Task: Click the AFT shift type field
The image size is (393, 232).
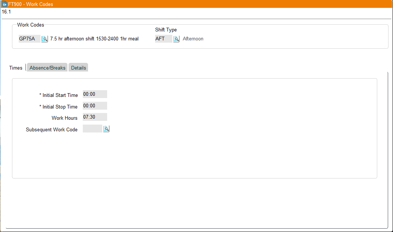Action: (163, 39)
